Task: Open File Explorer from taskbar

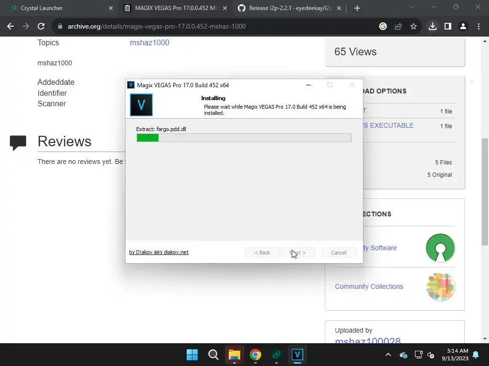Action: click(x=234, y=355)
